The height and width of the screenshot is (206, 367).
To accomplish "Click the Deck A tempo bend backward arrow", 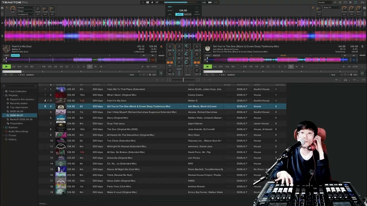I will [144, 55].
